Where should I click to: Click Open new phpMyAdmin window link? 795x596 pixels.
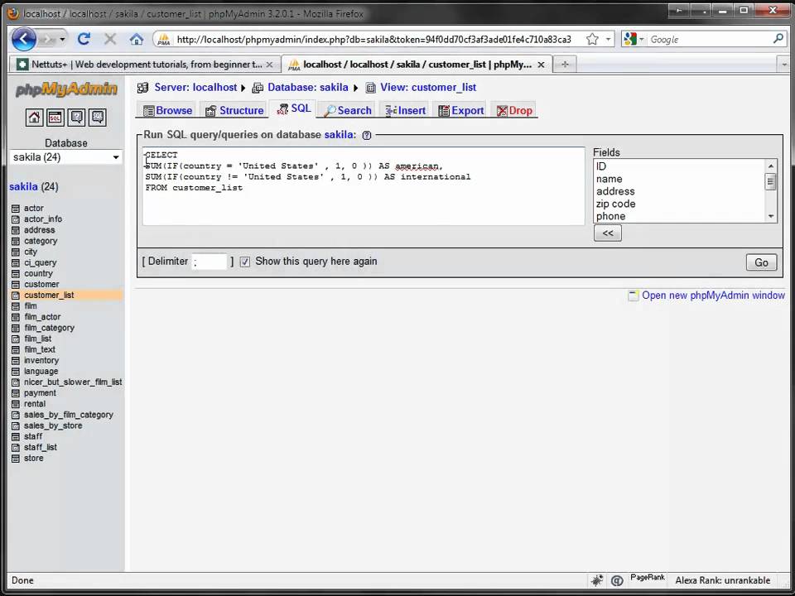tap(713, 296)
